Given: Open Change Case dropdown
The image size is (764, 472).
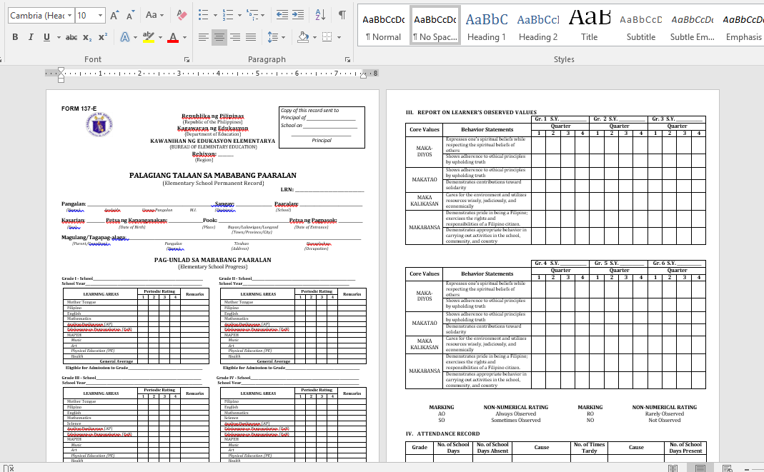Looking at the screenshot, I should pyautogui.click(x=155, y=16).
